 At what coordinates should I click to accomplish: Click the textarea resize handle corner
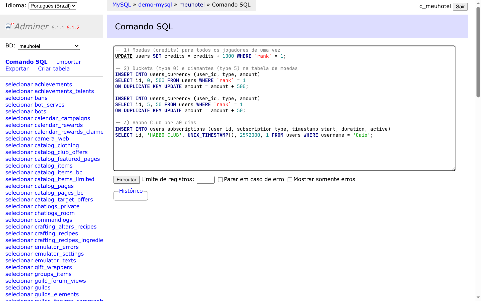pos(453,169)
